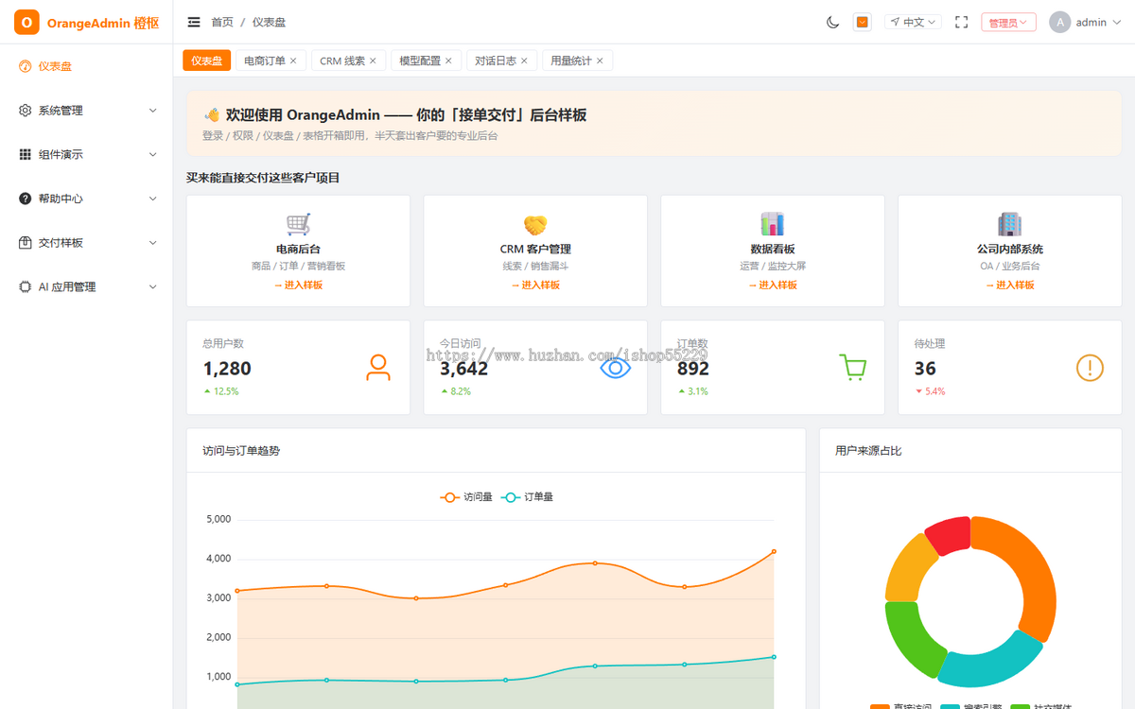
Task: Toggle the 订单量 legend series
Action: tap(527, 496)
